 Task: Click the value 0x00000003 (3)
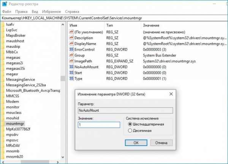point(154,50)
